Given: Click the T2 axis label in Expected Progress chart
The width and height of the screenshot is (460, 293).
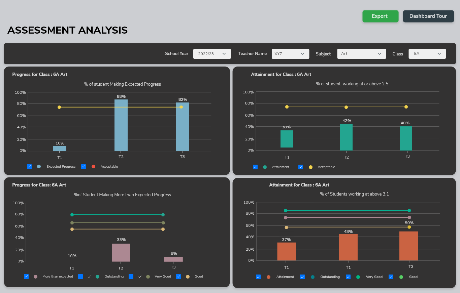Looking at the screenshot, I should [x=121, y=157].
